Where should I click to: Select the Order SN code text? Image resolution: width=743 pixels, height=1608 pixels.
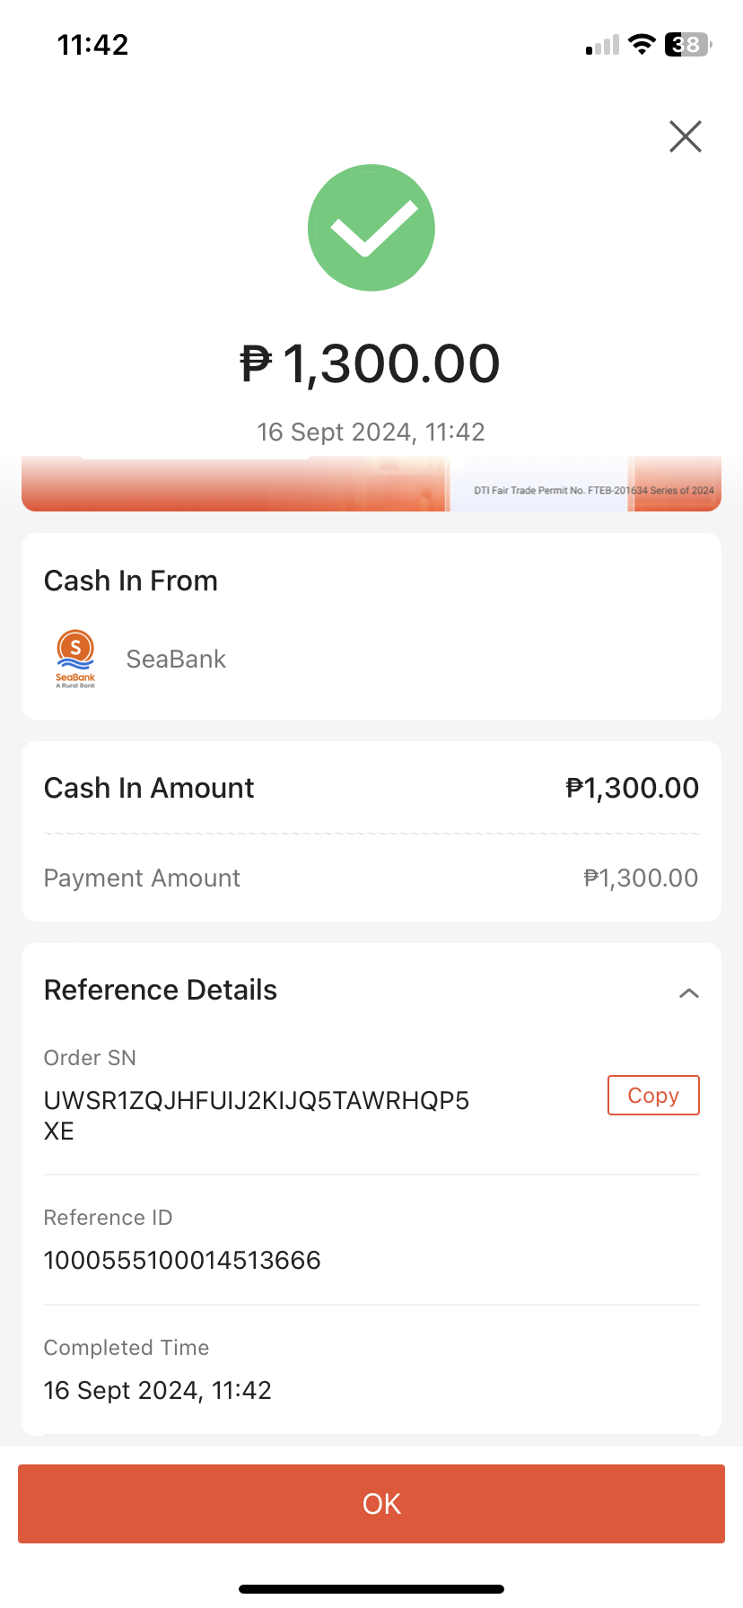click(x=257, y=1115)
